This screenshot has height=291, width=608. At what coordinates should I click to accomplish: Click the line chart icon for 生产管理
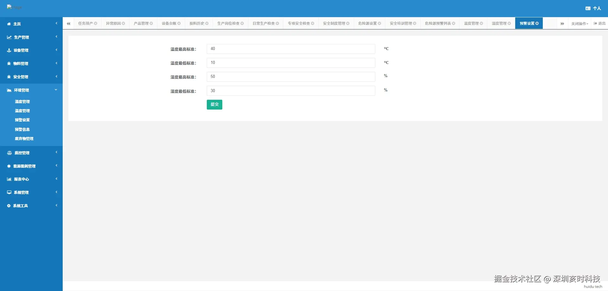tap(9, 37)
